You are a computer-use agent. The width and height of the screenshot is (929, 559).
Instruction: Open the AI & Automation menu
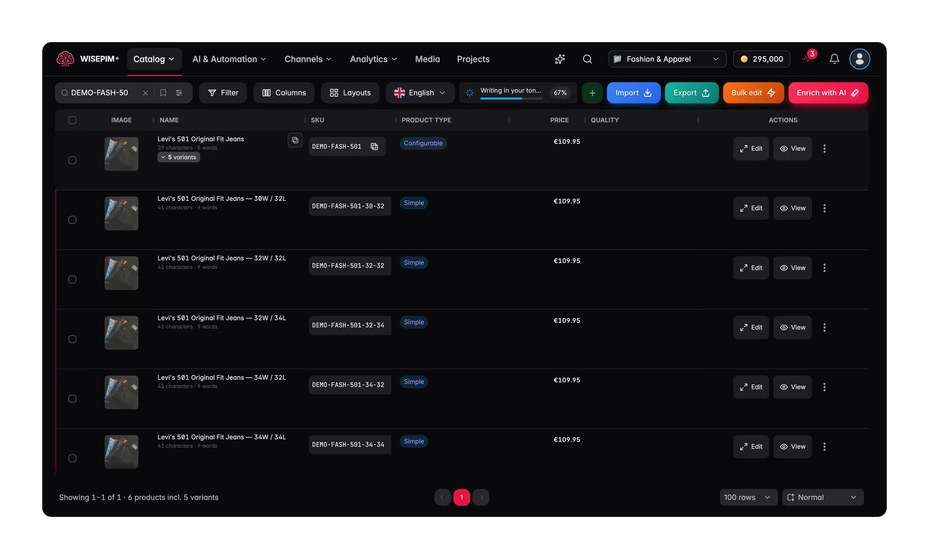[229, 59]
